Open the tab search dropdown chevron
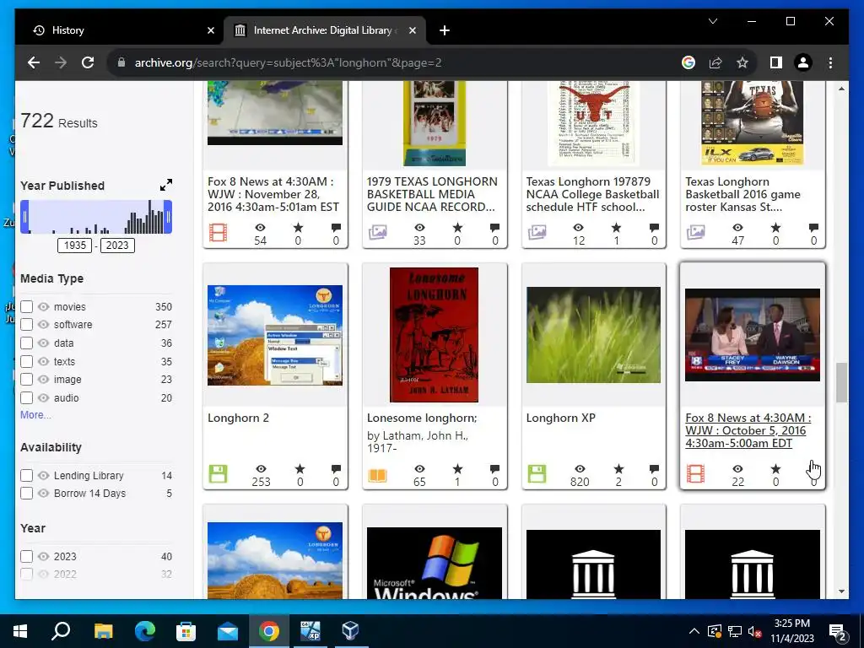The height and width of the screenshot is (648, 864). tap(712, 21)
